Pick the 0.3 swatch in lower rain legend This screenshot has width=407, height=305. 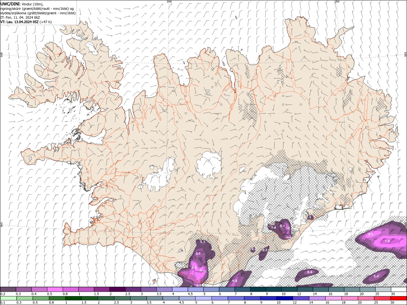24,298
